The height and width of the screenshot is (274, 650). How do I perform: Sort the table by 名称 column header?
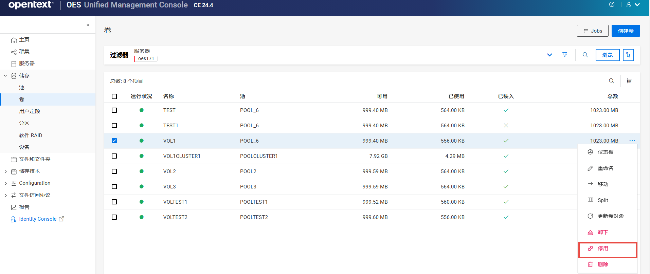click(168, 96)
